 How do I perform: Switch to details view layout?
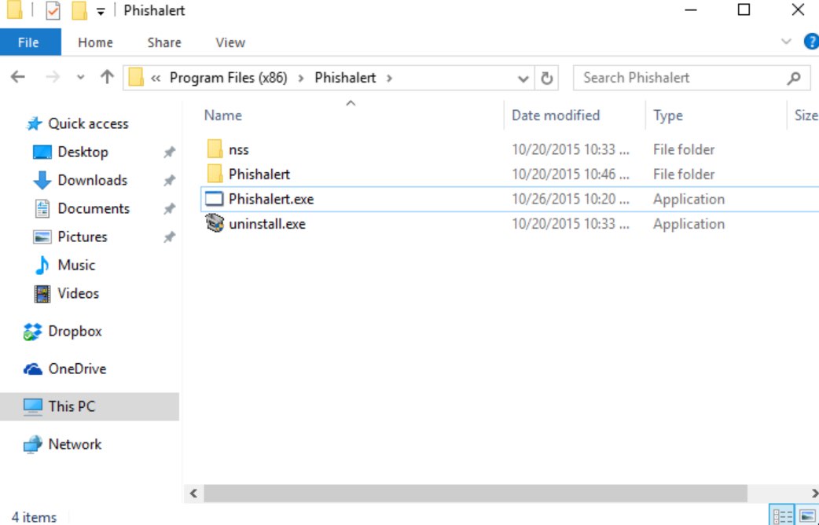pos(783,516)
